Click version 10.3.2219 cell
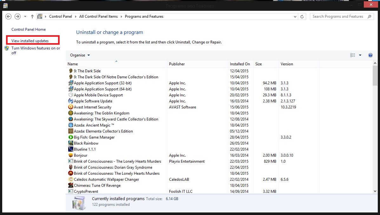Screen dimensions: 380x215 click(288, 107)
